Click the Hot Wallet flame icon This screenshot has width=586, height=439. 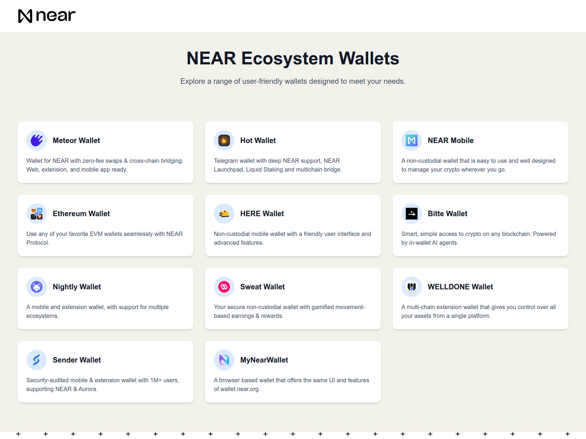[224, 140]
